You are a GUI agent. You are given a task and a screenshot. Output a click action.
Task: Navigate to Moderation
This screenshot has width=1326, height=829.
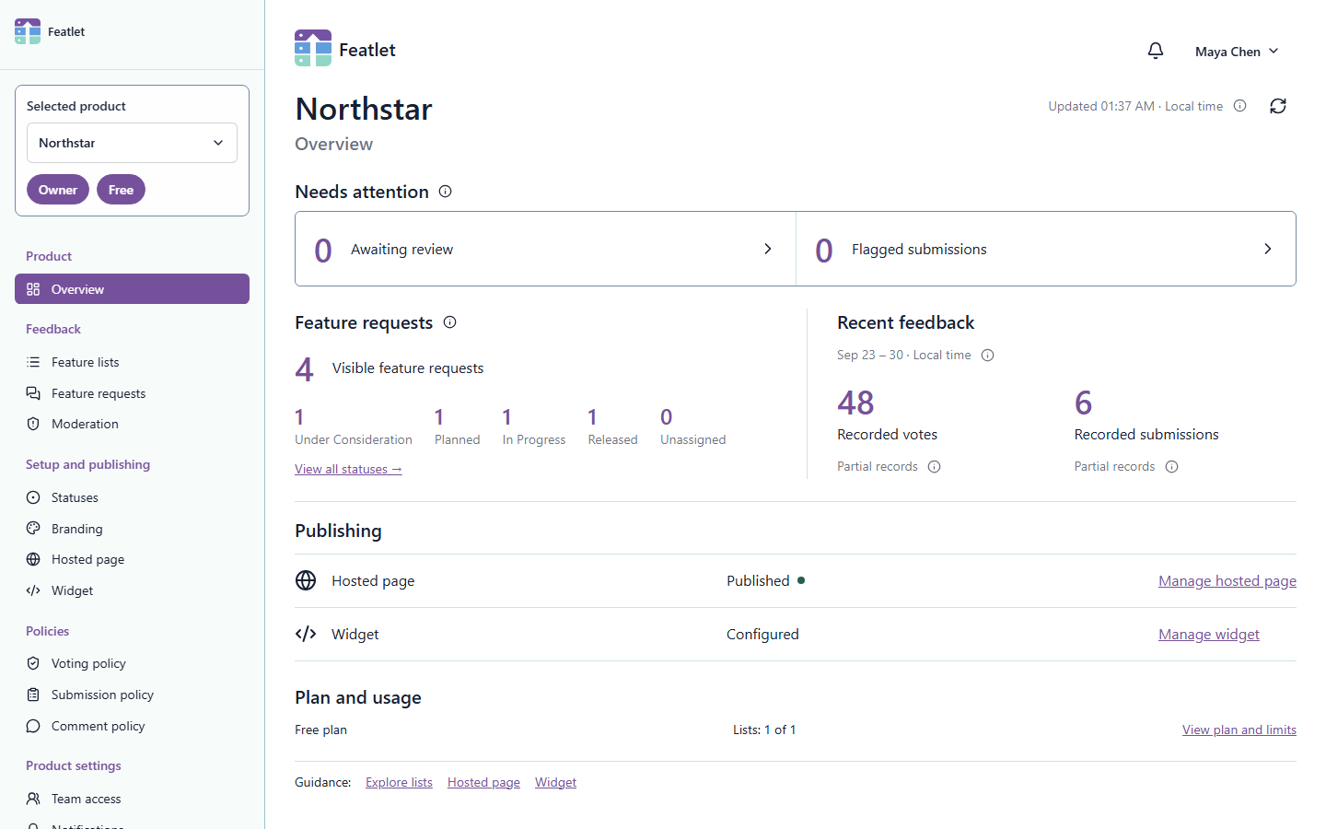(132, 424)
